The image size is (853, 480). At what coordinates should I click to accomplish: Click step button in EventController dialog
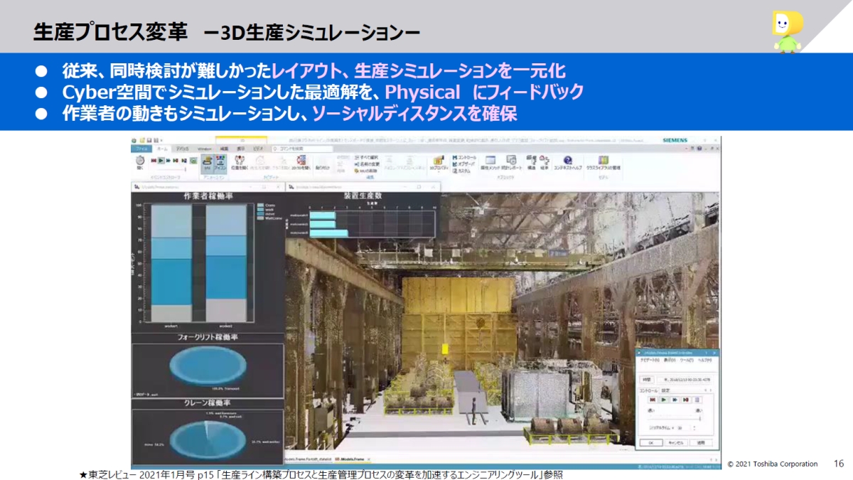(686, 400)
